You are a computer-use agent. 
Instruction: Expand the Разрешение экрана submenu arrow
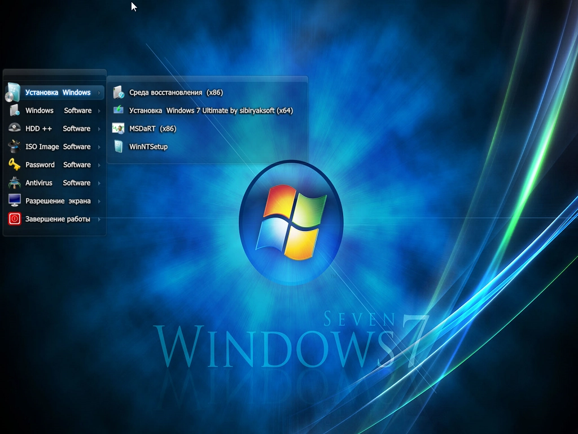pos(99,201)
